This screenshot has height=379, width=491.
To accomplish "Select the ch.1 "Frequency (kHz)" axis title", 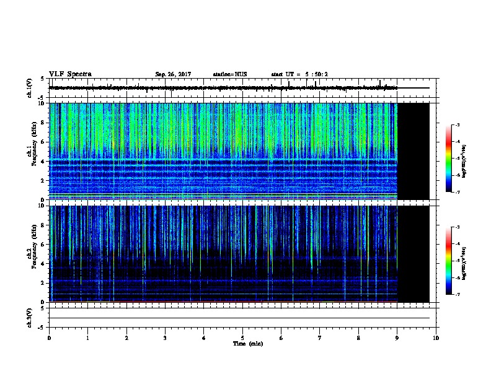I will coord(34,144).
